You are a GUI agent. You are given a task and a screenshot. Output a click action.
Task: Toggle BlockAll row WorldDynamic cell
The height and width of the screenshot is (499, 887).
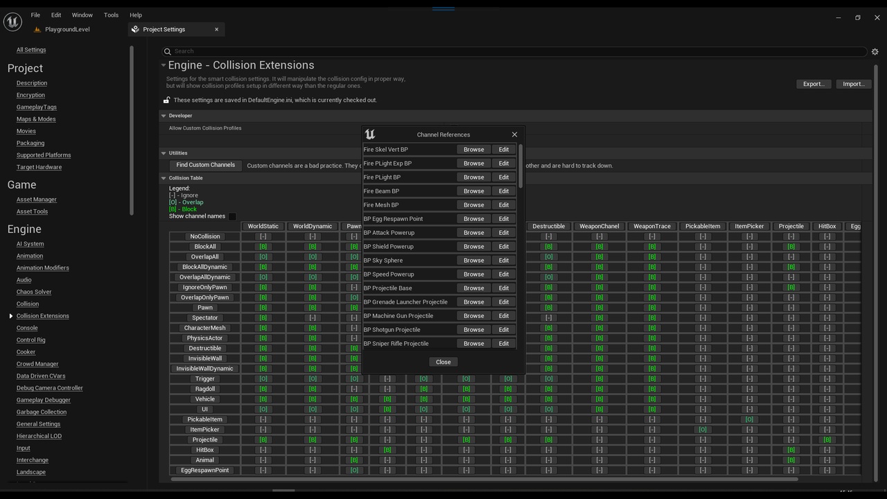313,247
